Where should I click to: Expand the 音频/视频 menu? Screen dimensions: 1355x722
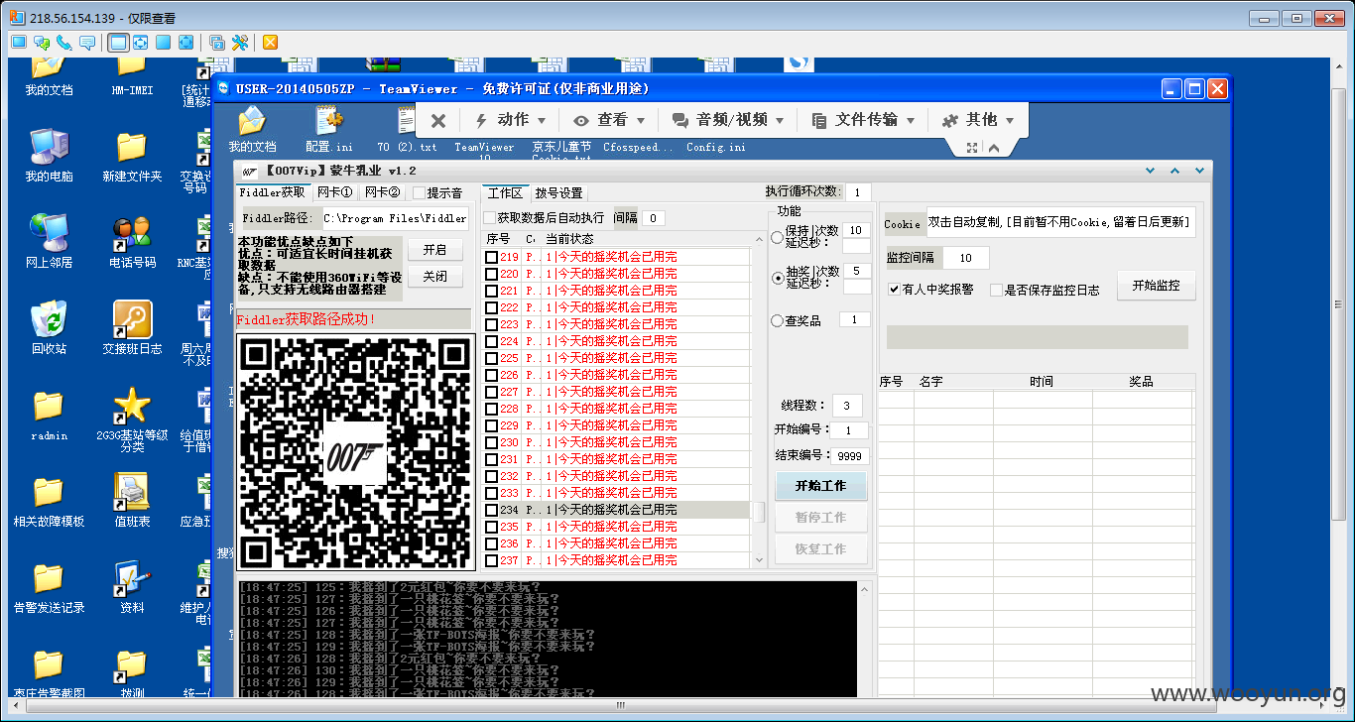[728, 120]
